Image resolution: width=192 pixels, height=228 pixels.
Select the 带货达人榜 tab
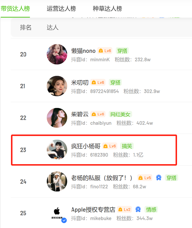coord(15,9)
